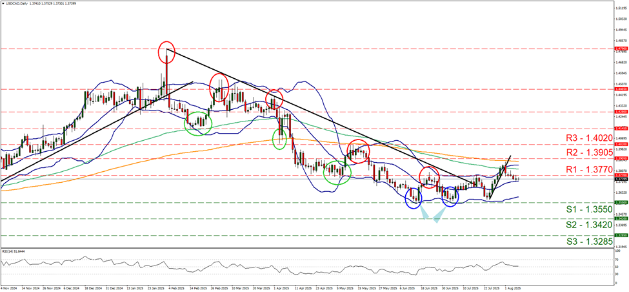Click the dropdown arrow beside USDCAD,Daily title
This screenshot has width=629, height=292.
3,5
